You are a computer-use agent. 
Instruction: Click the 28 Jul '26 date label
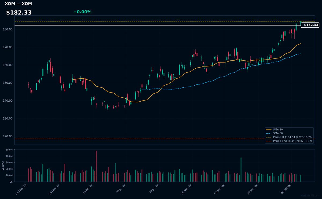pyautogui.click(x=153, y=189)
